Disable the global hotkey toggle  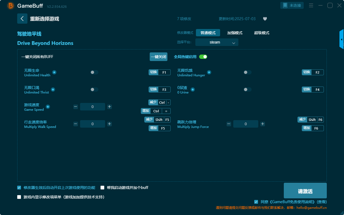click(x=203, y=57)
